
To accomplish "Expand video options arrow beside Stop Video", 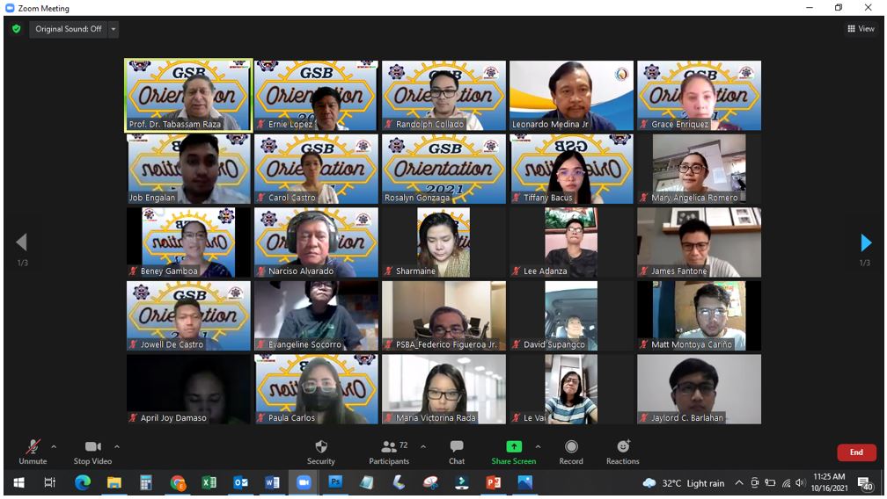I will (117, 446).
